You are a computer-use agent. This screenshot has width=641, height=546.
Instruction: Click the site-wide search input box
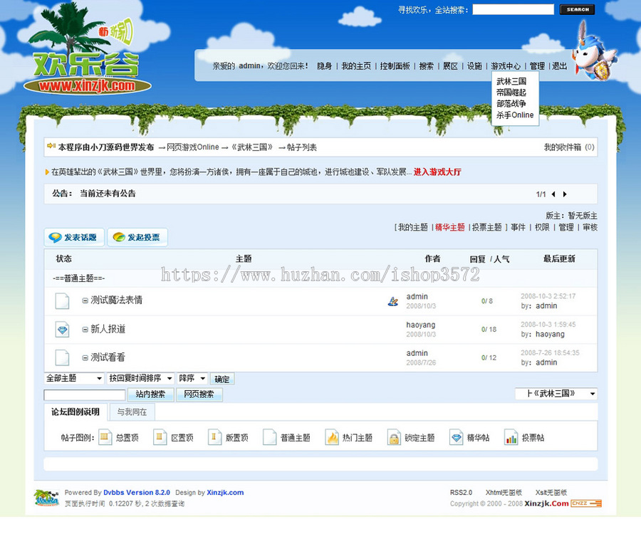[513, 9]
